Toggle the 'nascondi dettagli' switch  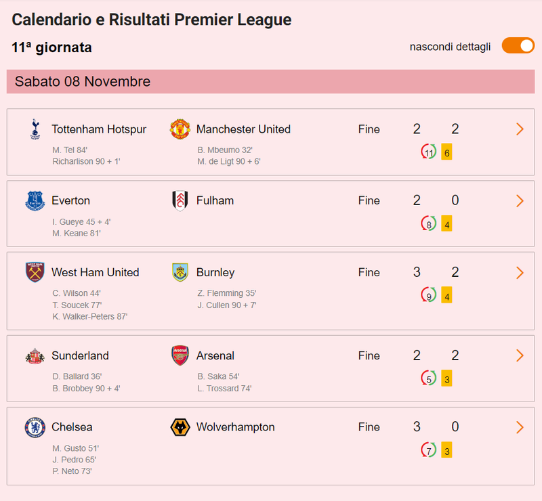[x=518, y=46]
